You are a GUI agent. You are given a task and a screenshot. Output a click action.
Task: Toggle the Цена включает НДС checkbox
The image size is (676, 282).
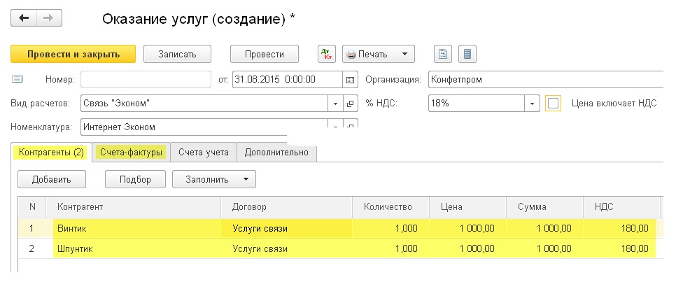click(553, 104)
